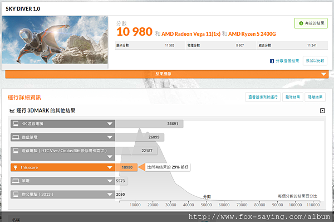
Task: Click the view benchmark run button
Action: click(x=263, y=97)
